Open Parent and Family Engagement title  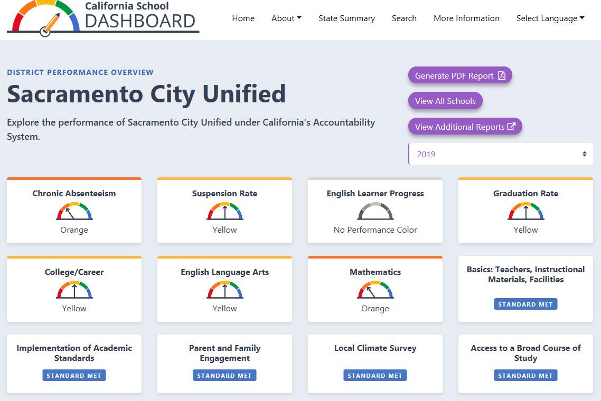point(224,353)
